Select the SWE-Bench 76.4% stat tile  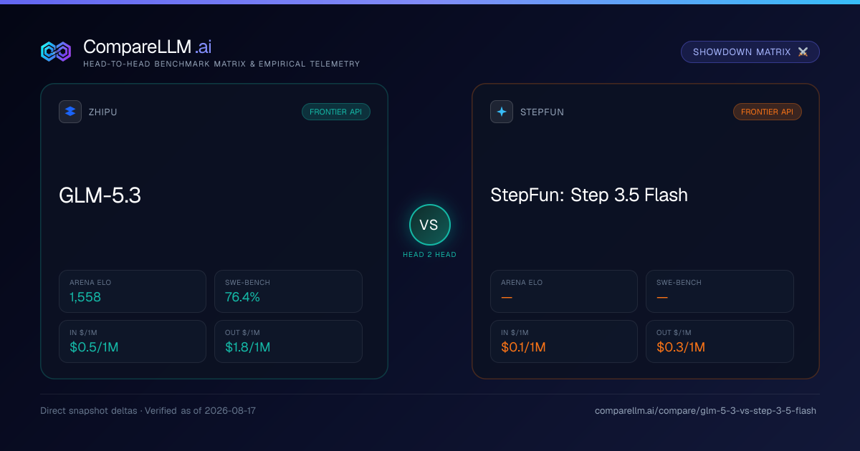pyautogui.click(x=288, y=291)
